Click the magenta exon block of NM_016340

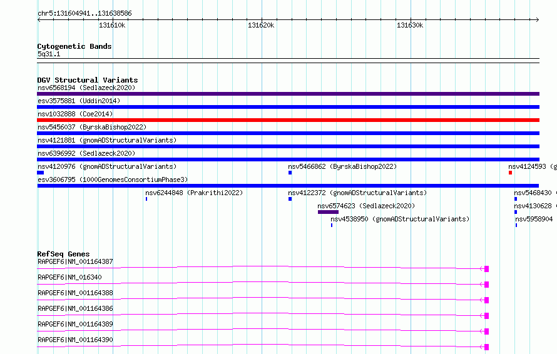point(487,285)
